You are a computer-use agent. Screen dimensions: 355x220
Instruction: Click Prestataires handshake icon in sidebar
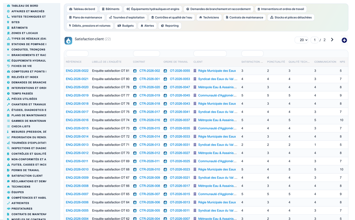pyautogui.click(x=8, y=209)
